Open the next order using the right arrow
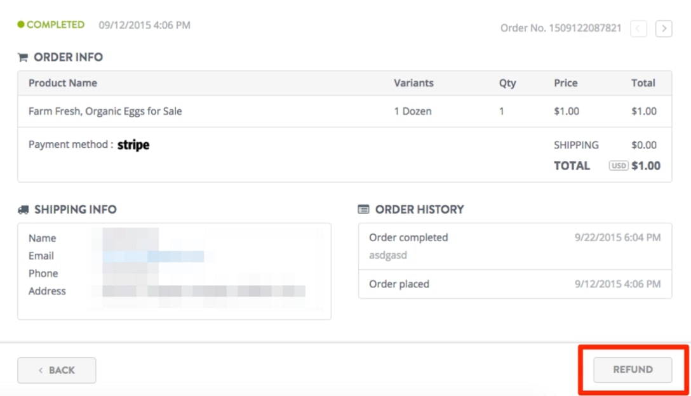 tap(664, 28)
